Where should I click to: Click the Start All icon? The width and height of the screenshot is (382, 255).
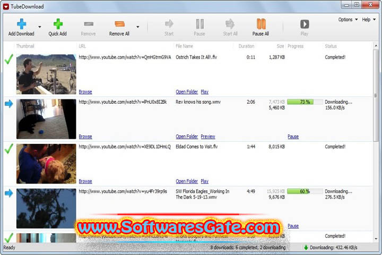click(x=230, y=24)
